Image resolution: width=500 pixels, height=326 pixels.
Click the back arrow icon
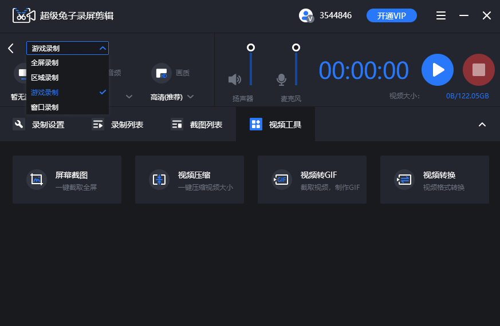tap(11, 48)
